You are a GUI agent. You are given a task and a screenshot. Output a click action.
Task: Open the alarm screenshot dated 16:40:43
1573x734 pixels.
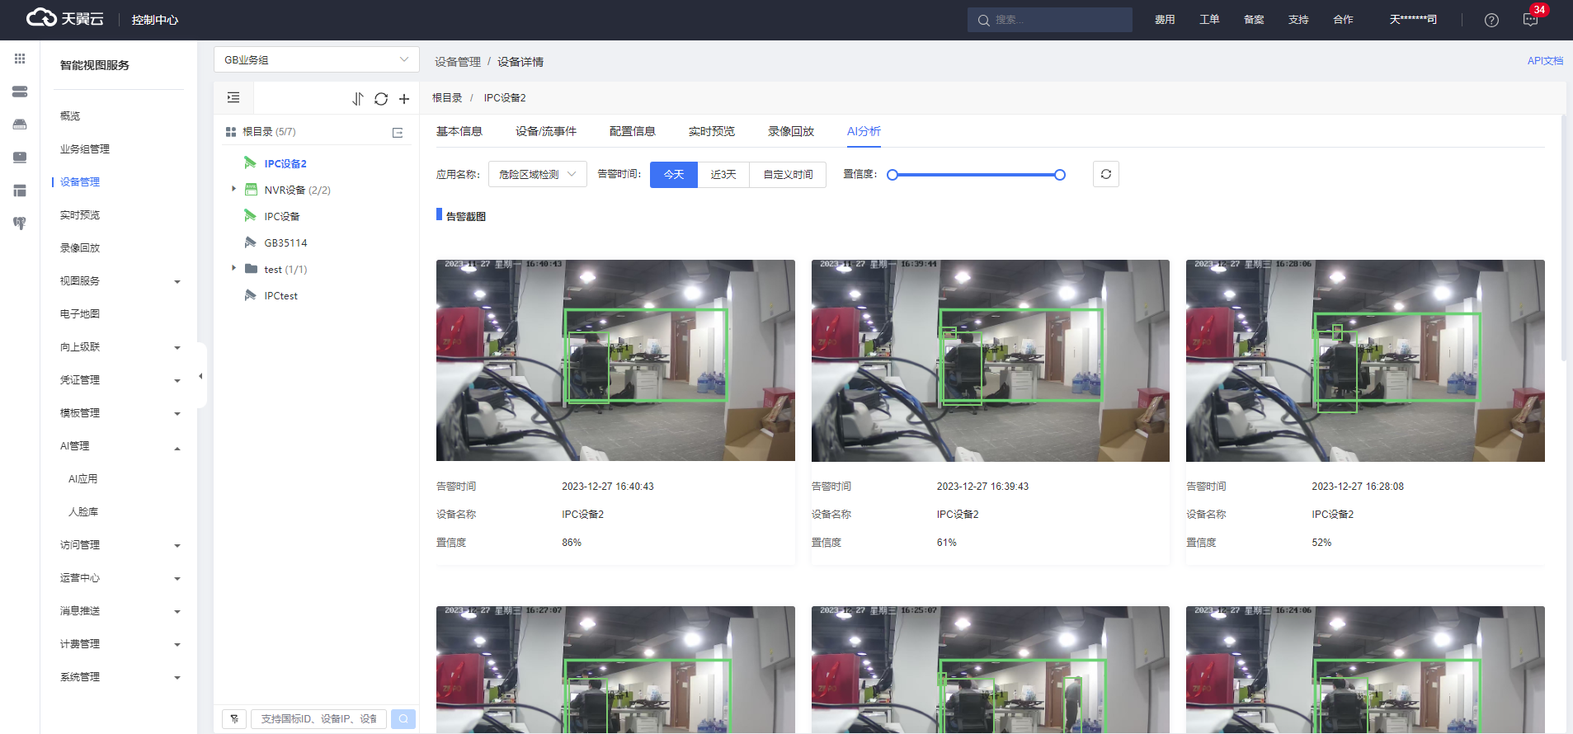[615, 360]
